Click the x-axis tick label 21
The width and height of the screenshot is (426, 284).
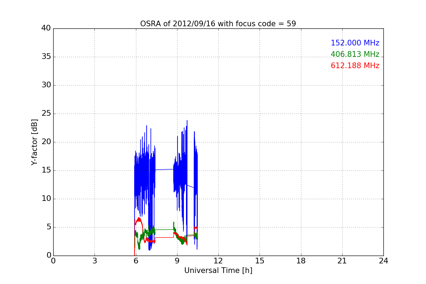[342, 261]
